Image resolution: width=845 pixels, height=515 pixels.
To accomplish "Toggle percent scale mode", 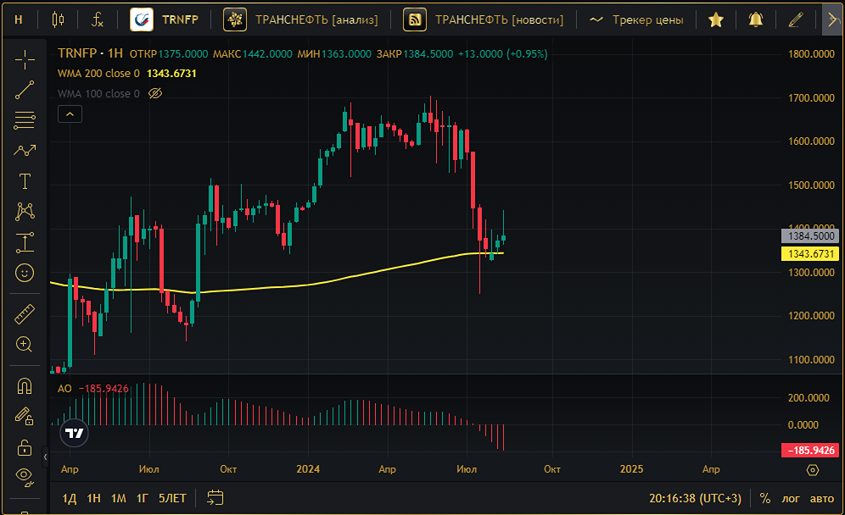I will pyautogui.click(x=765, y=498).
